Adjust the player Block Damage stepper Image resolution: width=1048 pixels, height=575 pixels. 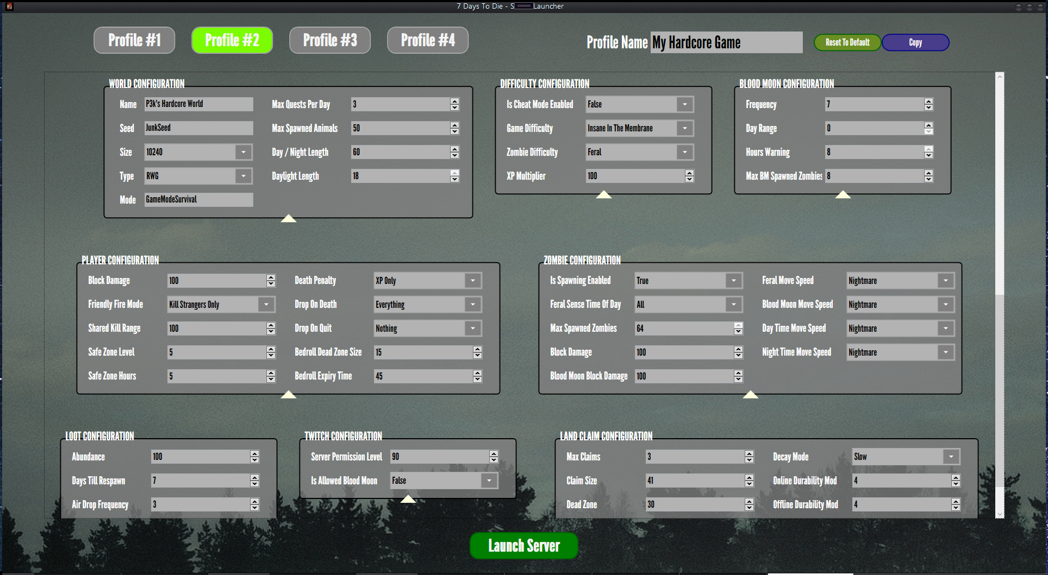coord(271,281)
